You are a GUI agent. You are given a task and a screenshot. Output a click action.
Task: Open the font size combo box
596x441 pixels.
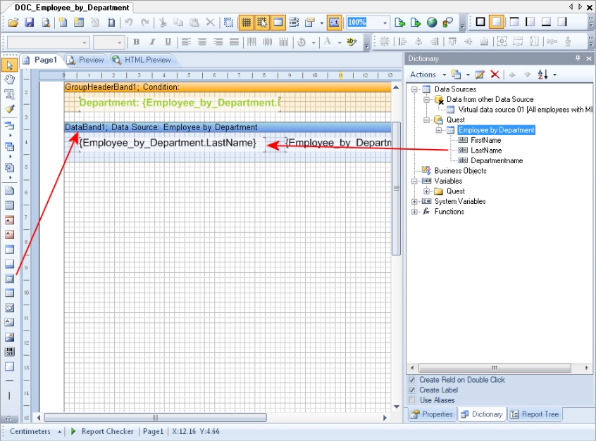109,42
